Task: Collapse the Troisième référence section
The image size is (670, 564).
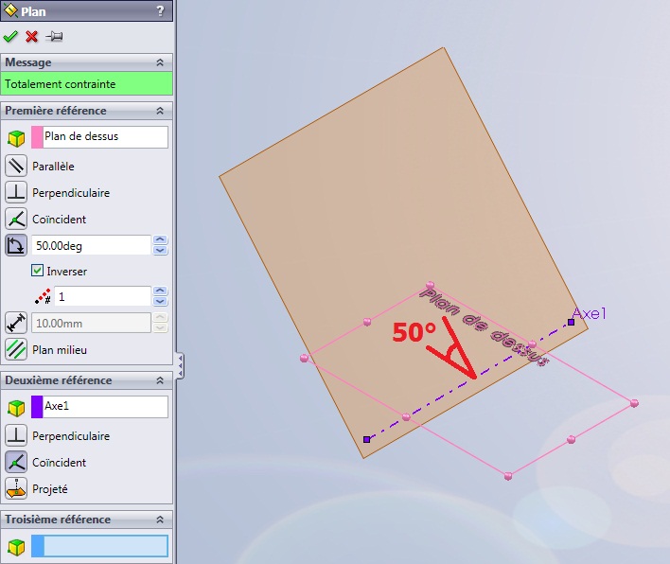Action: (159, 520)
